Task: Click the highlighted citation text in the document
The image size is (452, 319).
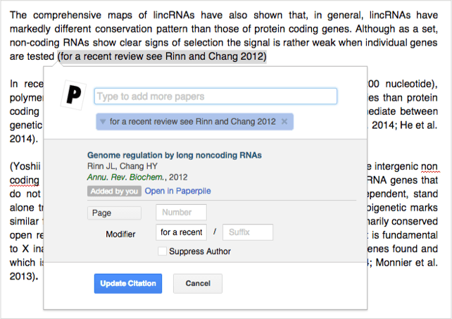Action: 162,56
